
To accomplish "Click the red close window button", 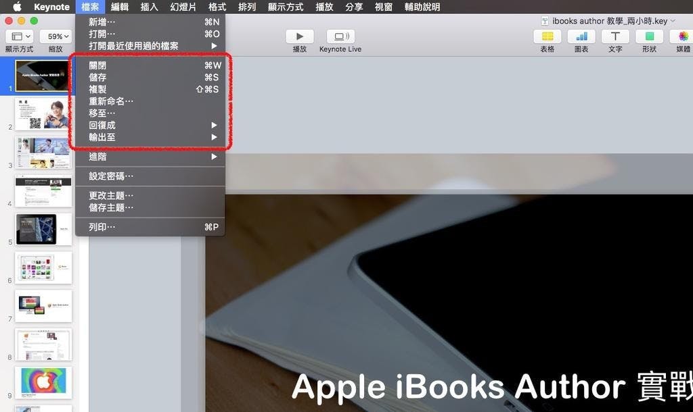I will pos(8,21).
